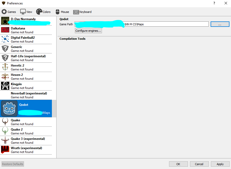Select Quake 2 in game list
231x169 pixels.
(x=26, y=131)
